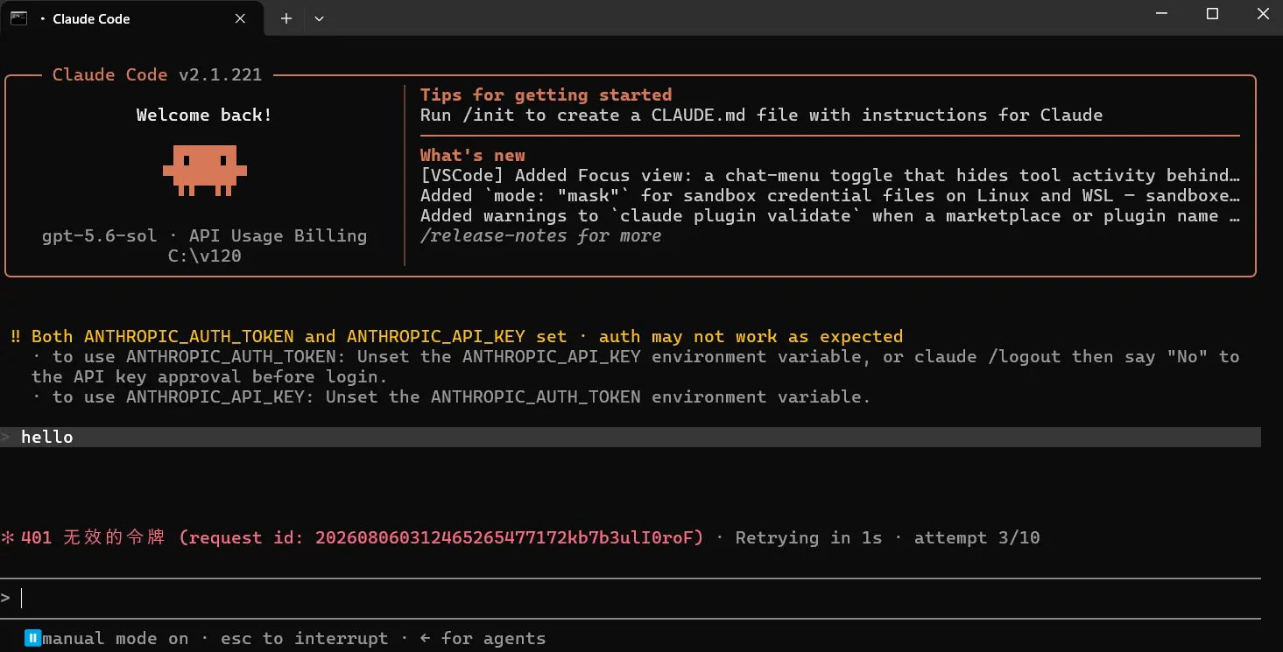This screenshot has height=652, width=1283.
Task: Click the 'hello' submitted message
Action: pyautogui.click(x=47, y=438)
